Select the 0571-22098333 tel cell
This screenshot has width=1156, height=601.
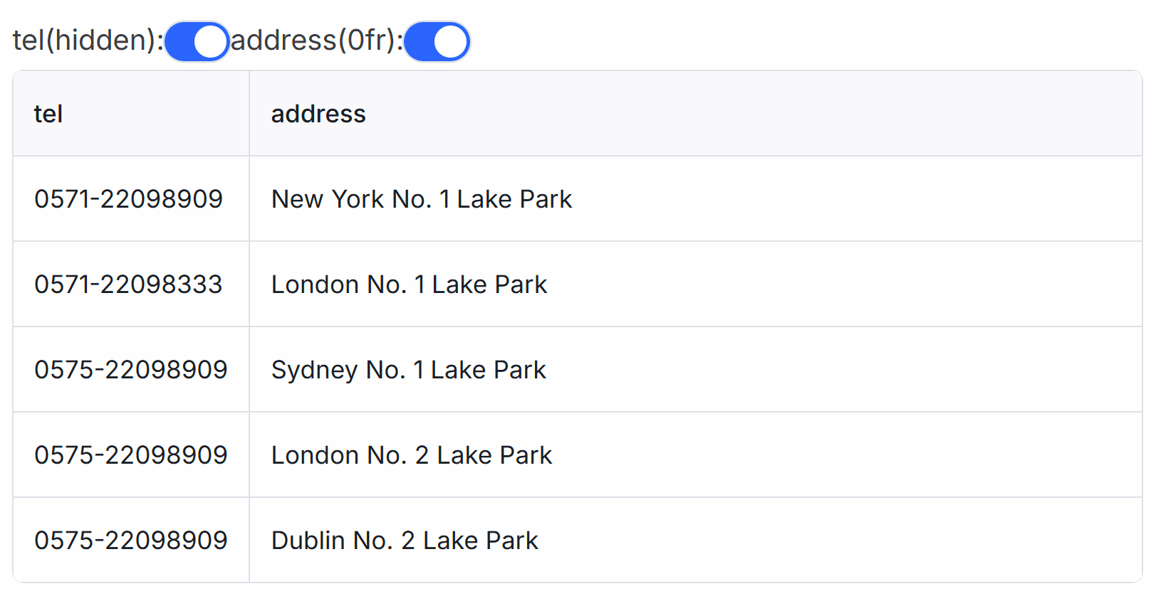point(128,284)
